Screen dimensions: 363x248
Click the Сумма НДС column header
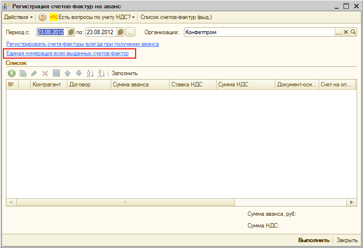pos(245,84)
